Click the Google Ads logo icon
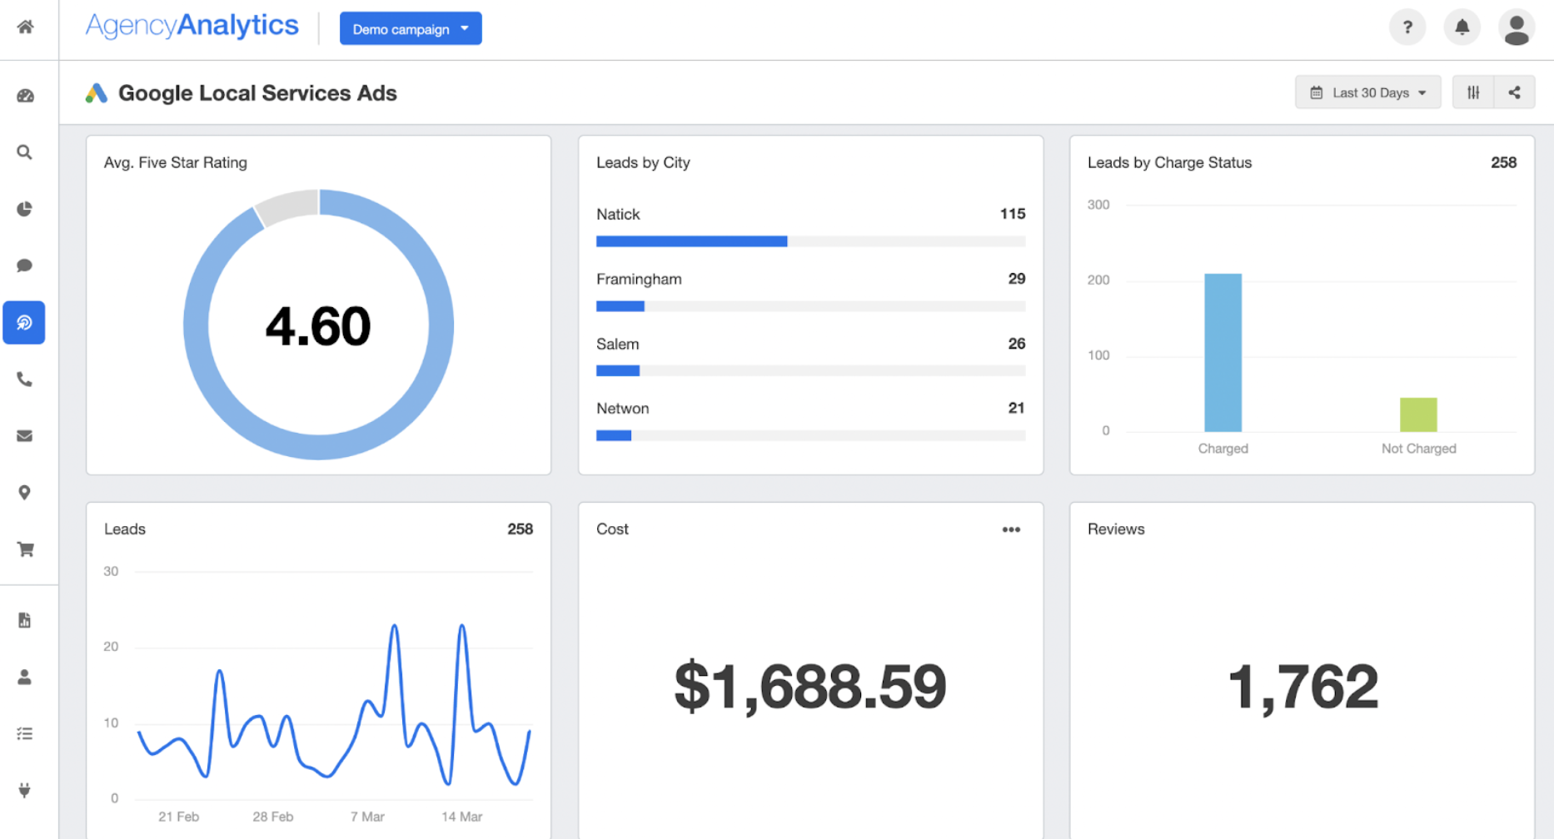This screenshot has height=839, width=1554. coord(97,93)
